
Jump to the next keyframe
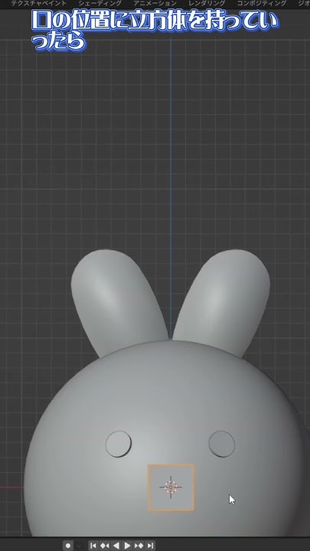(x=139, y=546)
